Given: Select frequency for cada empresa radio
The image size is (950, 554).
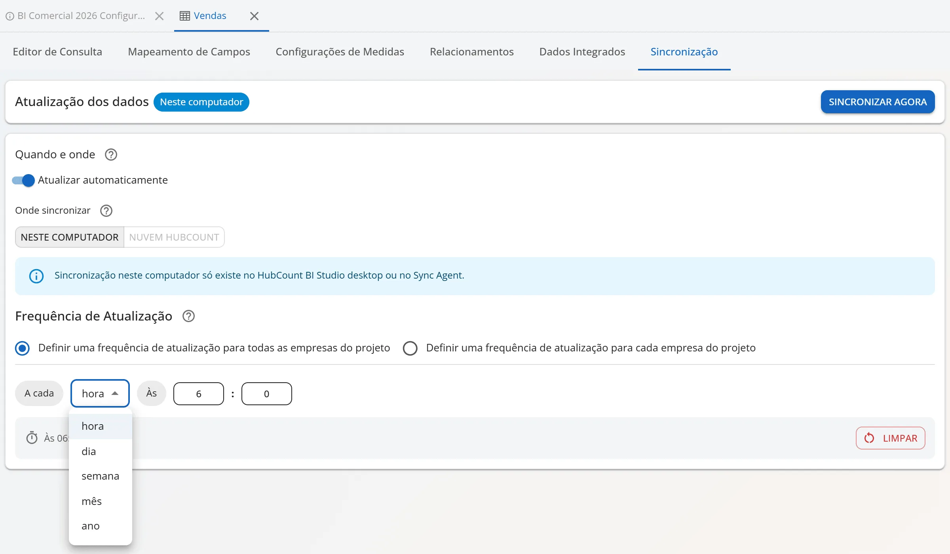Looking at the screenshot, I should (x=410, y=348).
